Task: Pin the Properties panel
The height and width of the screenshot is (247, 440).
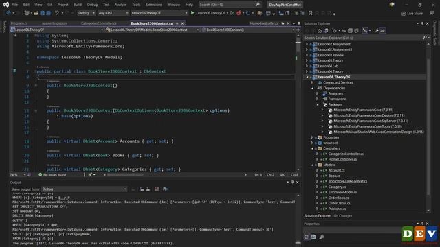Action: click(422, 224)
